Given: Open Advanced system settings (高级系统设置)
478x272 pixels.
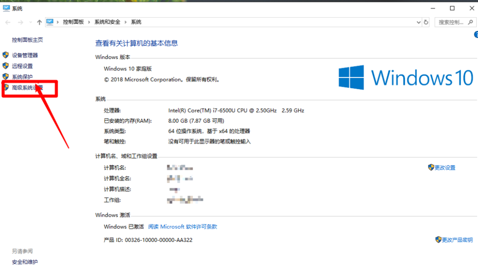Looking at the screenshot, I should [x=27, y=88].
